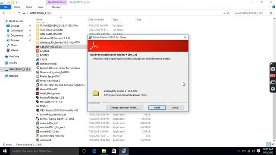Open the File menu in Explorer
The image size is (276, 155).
pyautogui.click(x=6, y=7)
